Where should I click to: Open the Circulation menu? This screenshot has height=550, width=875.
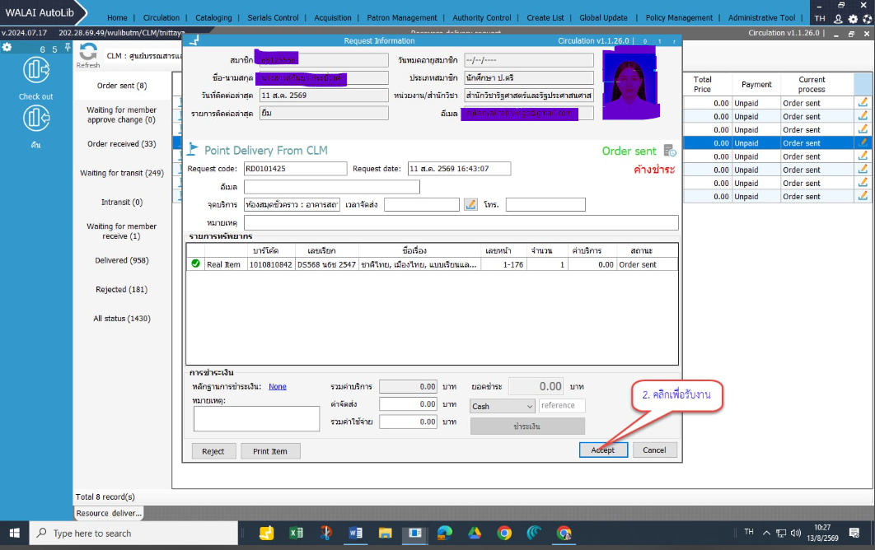pyautogui.click(x=161, y=18)
